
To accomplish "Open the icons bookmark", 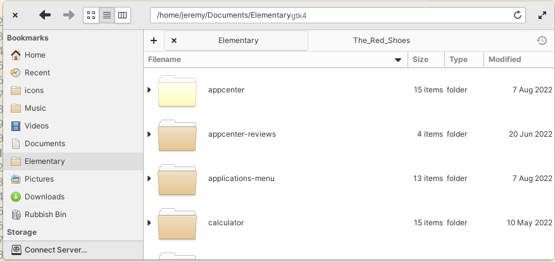I will (73, 90).
